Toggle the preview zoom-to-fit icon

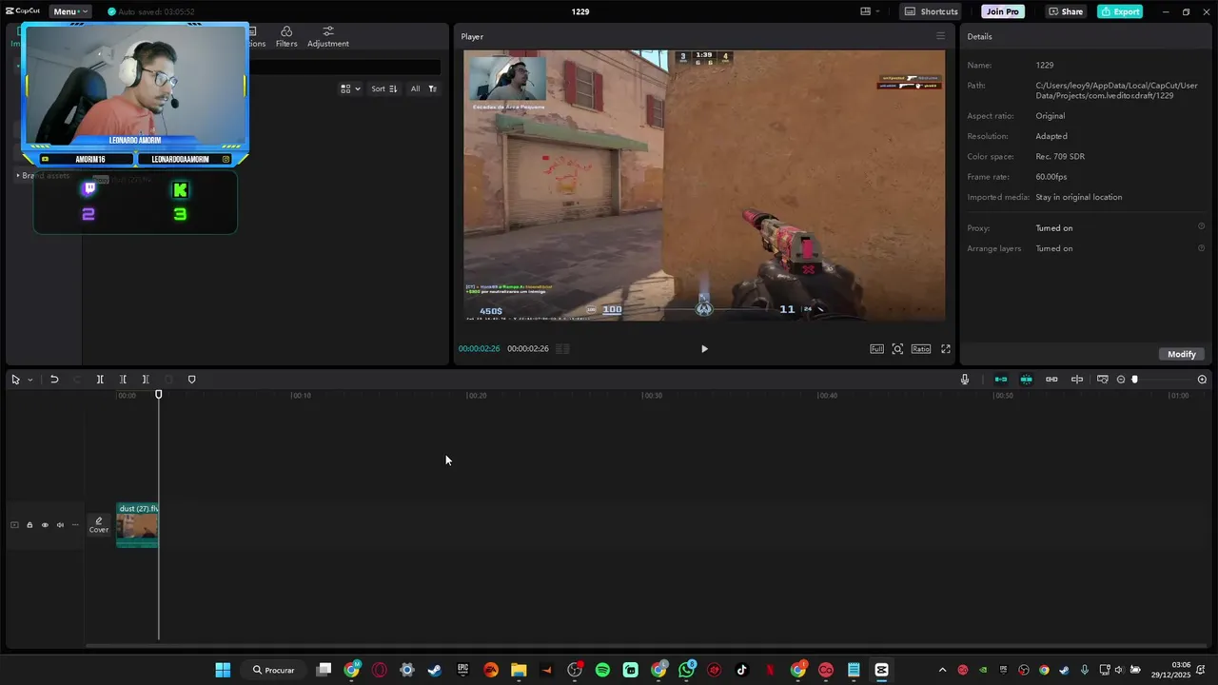[x=897, y=349]
